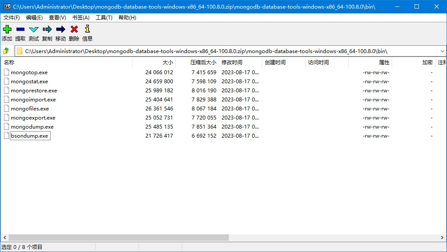Select the mongostat.exe file name
The width and height of the screenshot is (447, 252).
pos(29,82)
